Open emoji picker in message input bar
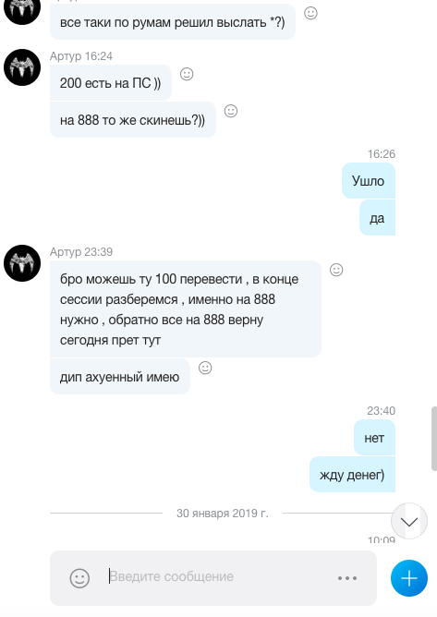The width and height of the screenshot is (437, 617). [x=79, y=578]
